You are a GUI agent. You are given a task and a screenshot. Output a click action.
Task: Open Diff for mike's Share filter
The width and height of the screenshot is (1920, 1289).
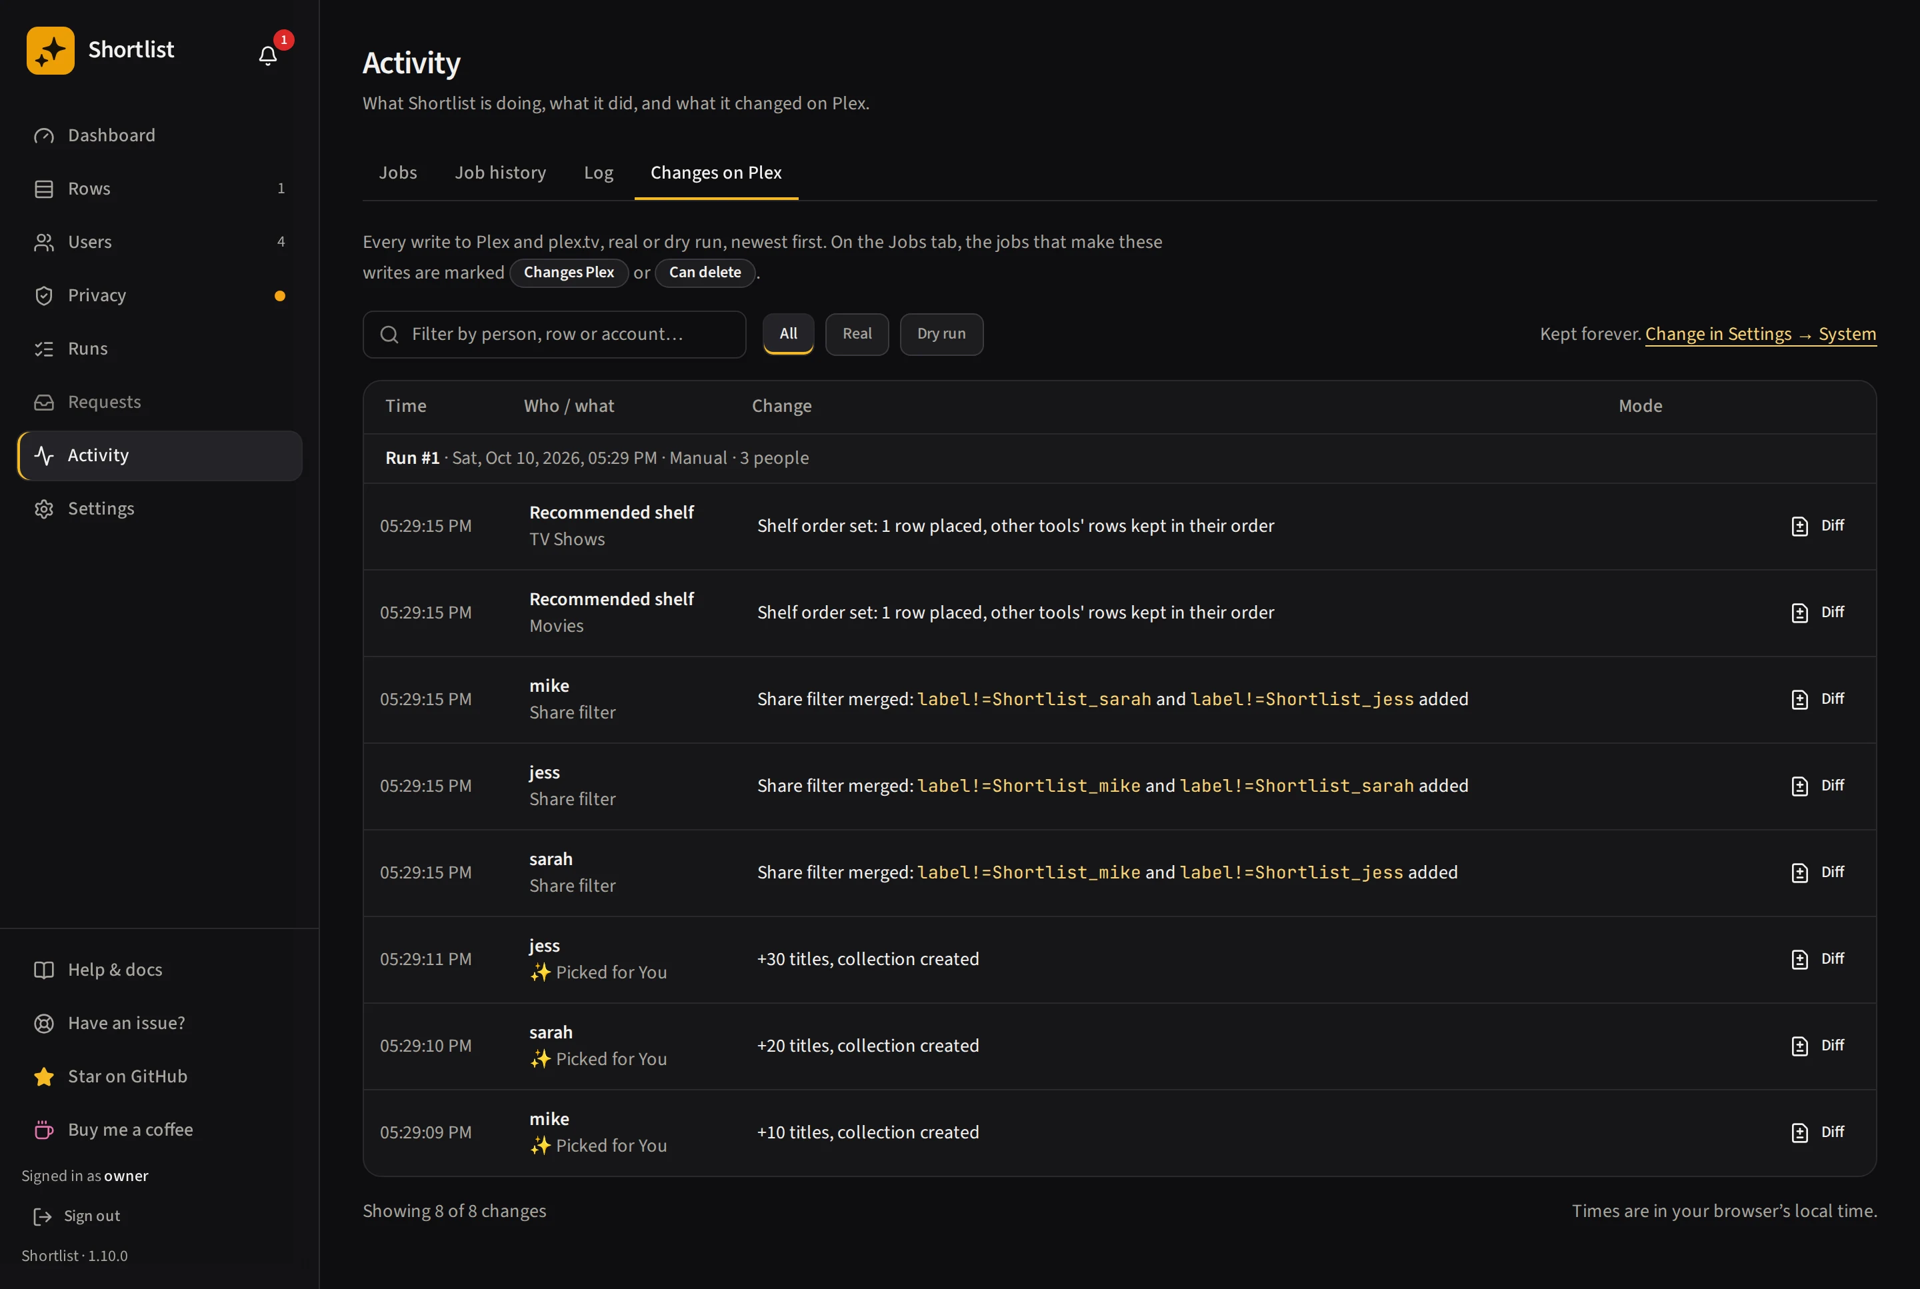(1817, 700)
